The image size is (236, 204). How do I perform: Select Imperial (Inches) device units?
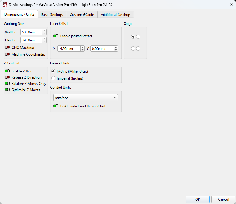pyautogui.click(x=53, y=78)
